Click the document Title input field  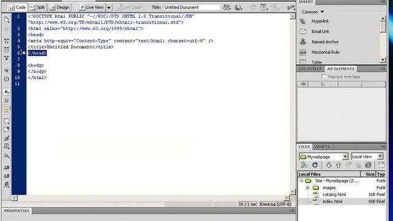tap(192, 7)
